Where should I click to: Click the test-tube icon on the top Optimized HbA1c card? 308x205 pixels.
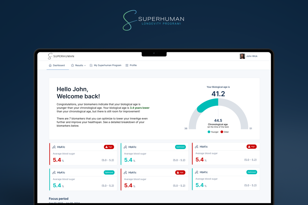click(x=126, y=147)
